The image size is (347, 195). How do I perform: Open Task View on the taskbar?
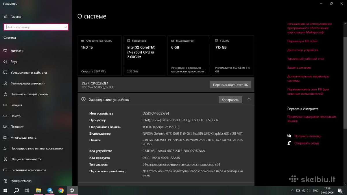point(27,190)
